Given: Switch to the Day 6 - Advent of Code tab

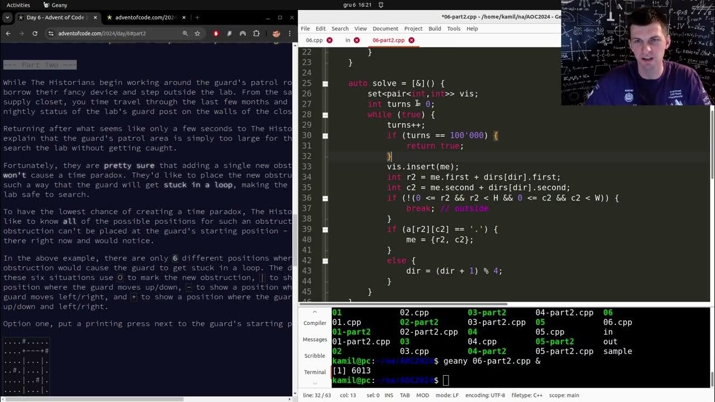Looking at the screenshot, I should (x=57, y=17).
